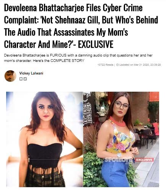Image resolution: width=166 pixels, height=191 pixels.
Task: Click the word EXCLUSIVE in the headline
Action: pyautogui.click(x=96, y=44)
